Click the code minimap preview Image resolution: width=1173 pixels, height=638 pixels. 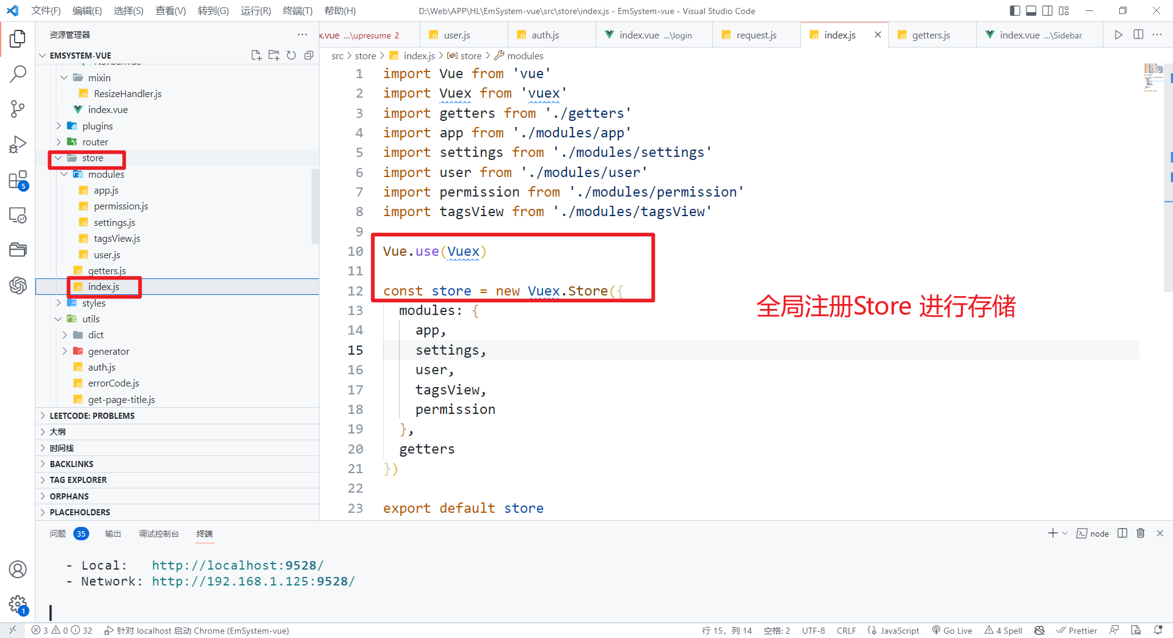click(1153, 78)
